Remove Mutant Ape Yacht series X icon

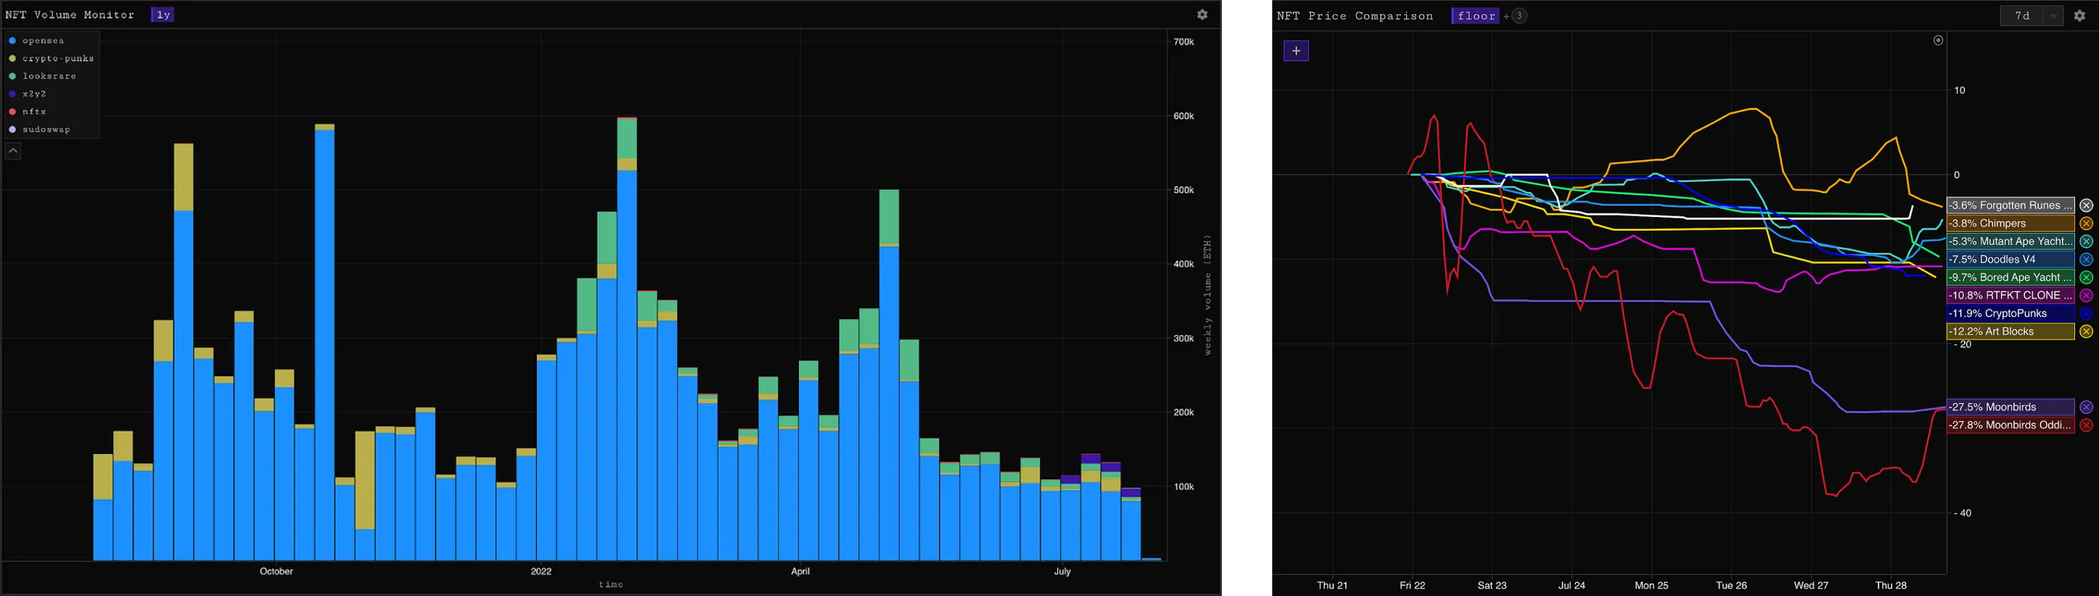(x=2086, y=241)
